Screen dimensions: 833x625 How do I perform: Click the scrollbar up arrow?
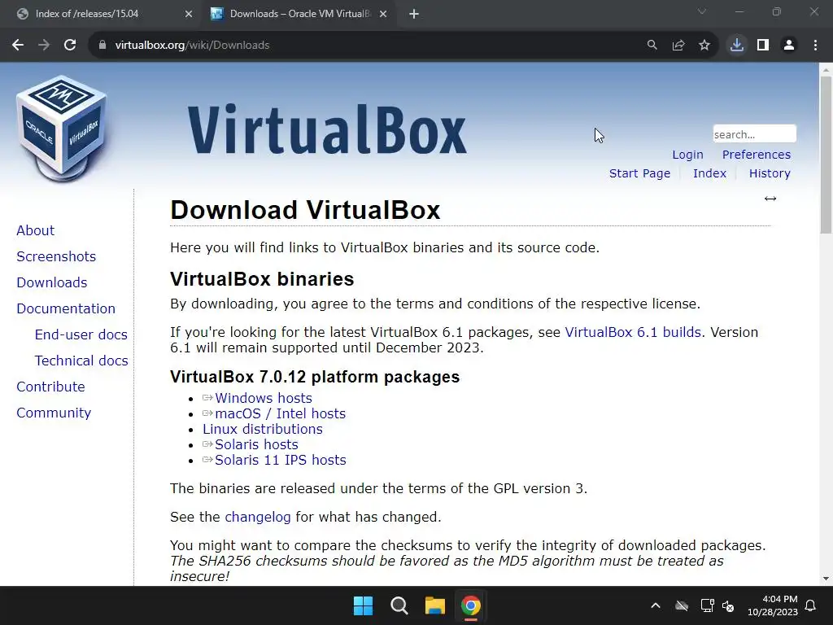(x=826, y=69)
